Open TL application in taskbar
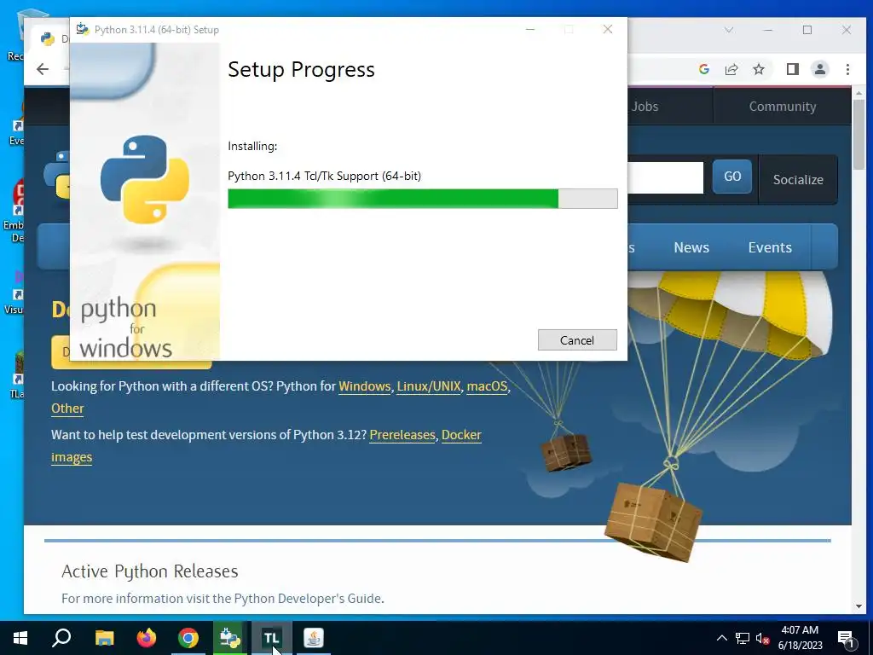This screenshot has height=655, width=873. tap(272, 638)
